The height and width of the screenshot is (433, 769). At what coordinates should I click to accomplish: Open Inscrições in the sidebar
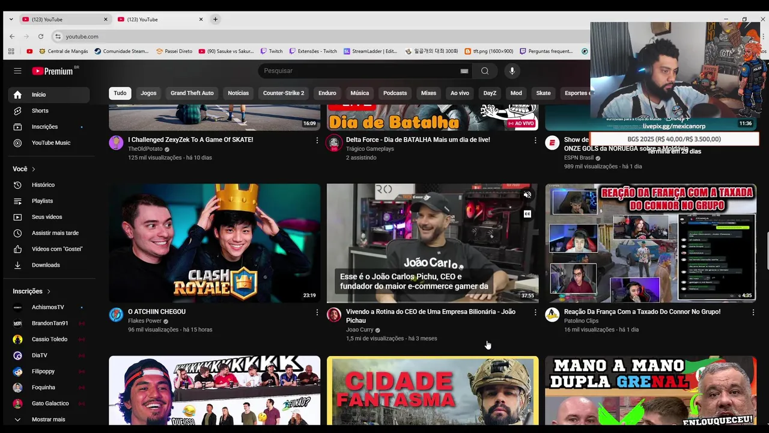click(x=49, y=127)
